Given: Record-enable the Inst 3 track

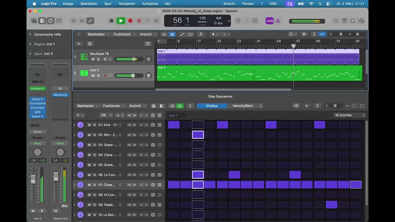Looking at the screenshot, I should pyautogui.click(x=105, y=76).
